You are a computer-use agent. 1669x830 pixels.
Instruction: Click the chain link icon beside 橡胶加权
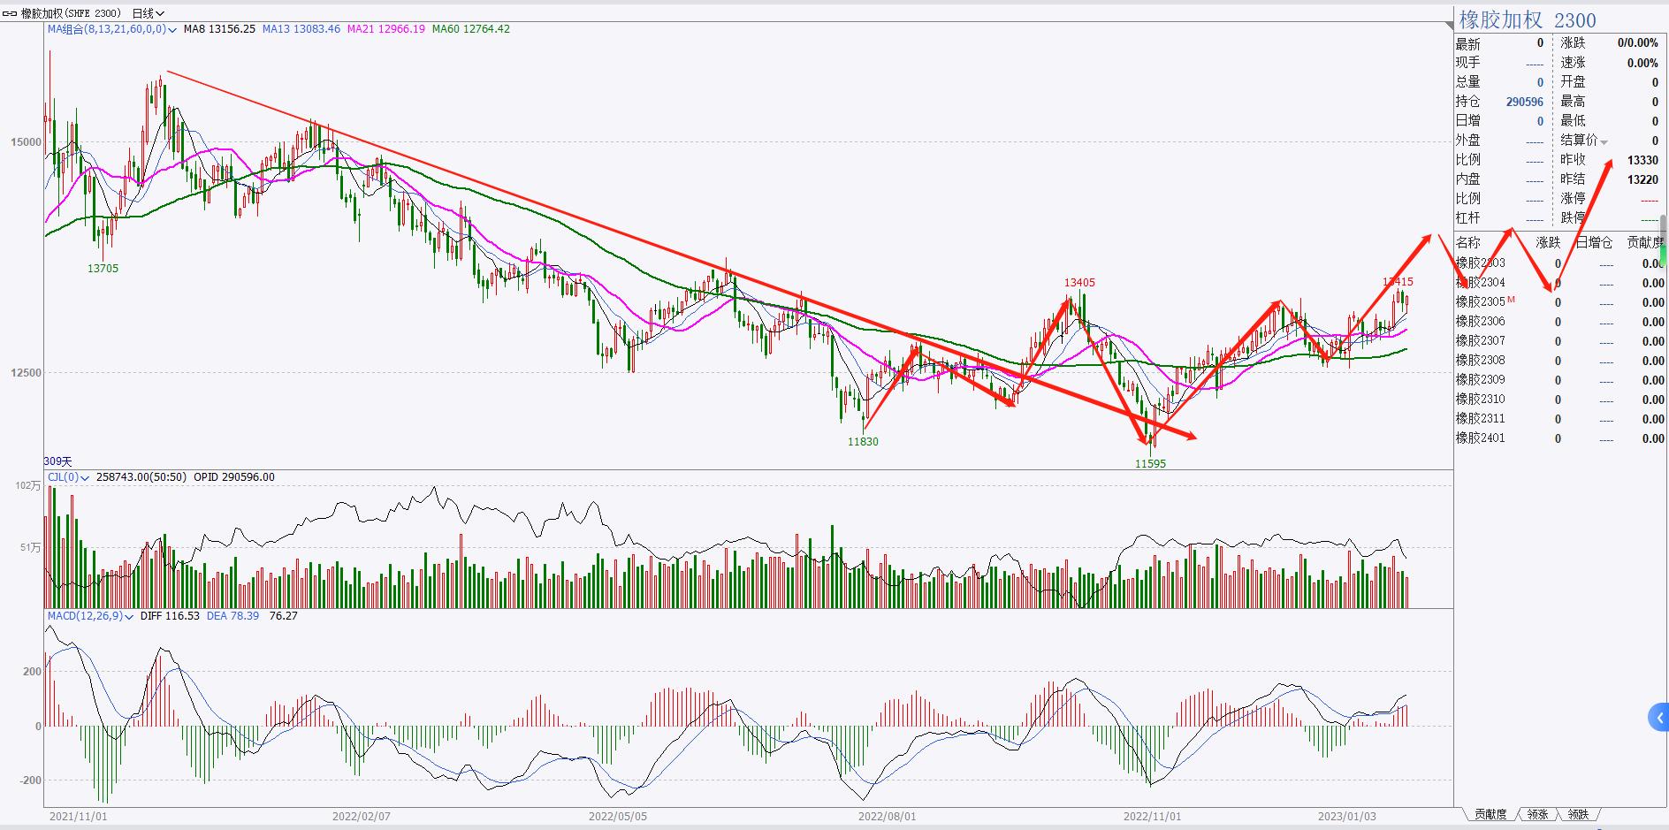10,13
